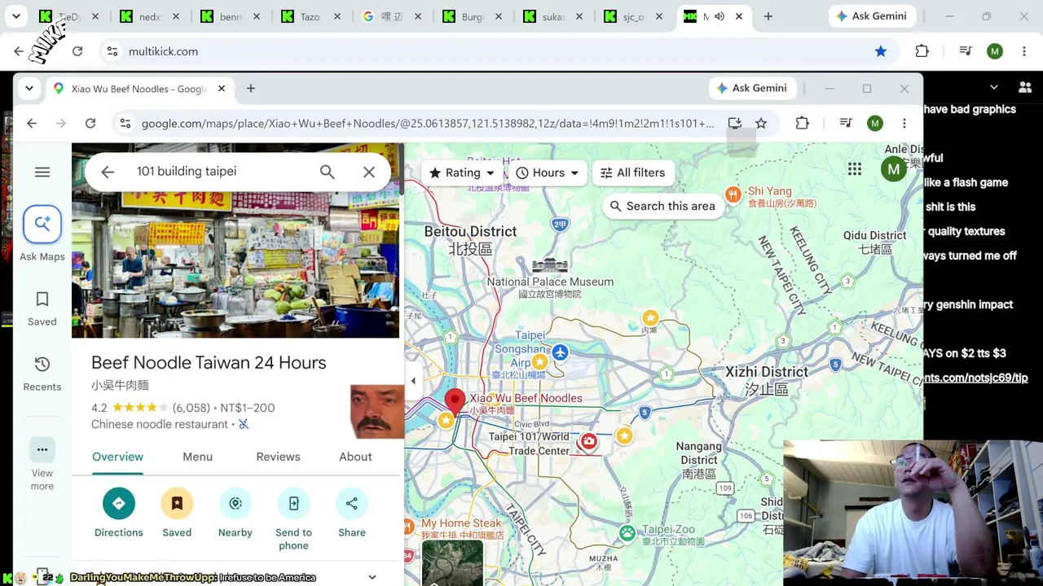Screen dimensions: 1043x586
Task: Select the Taipei Zoo marker
Action: [x=627, y=533]
